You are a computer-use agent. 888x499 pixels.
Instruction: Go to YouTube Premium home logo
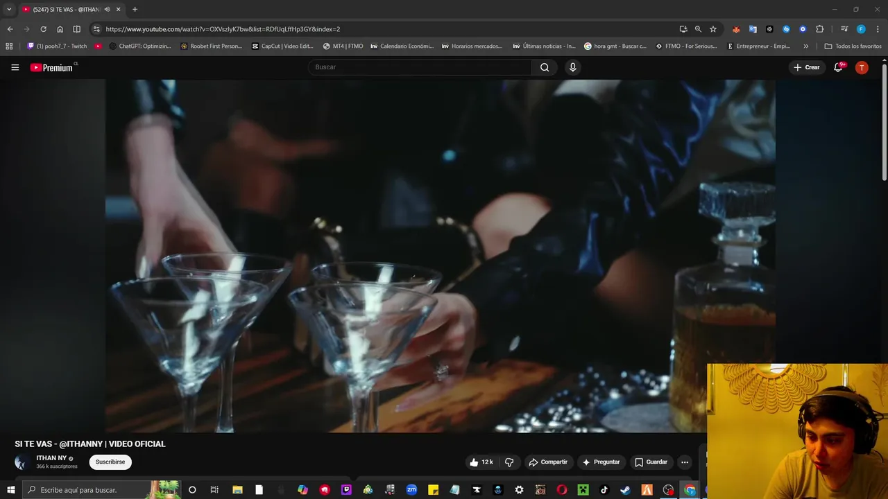(51, 67)
